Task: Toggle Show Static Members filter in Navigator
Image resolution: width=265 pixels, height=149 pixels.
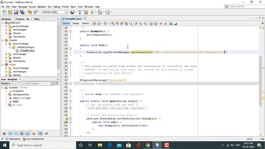Action: tap(16, 133)
